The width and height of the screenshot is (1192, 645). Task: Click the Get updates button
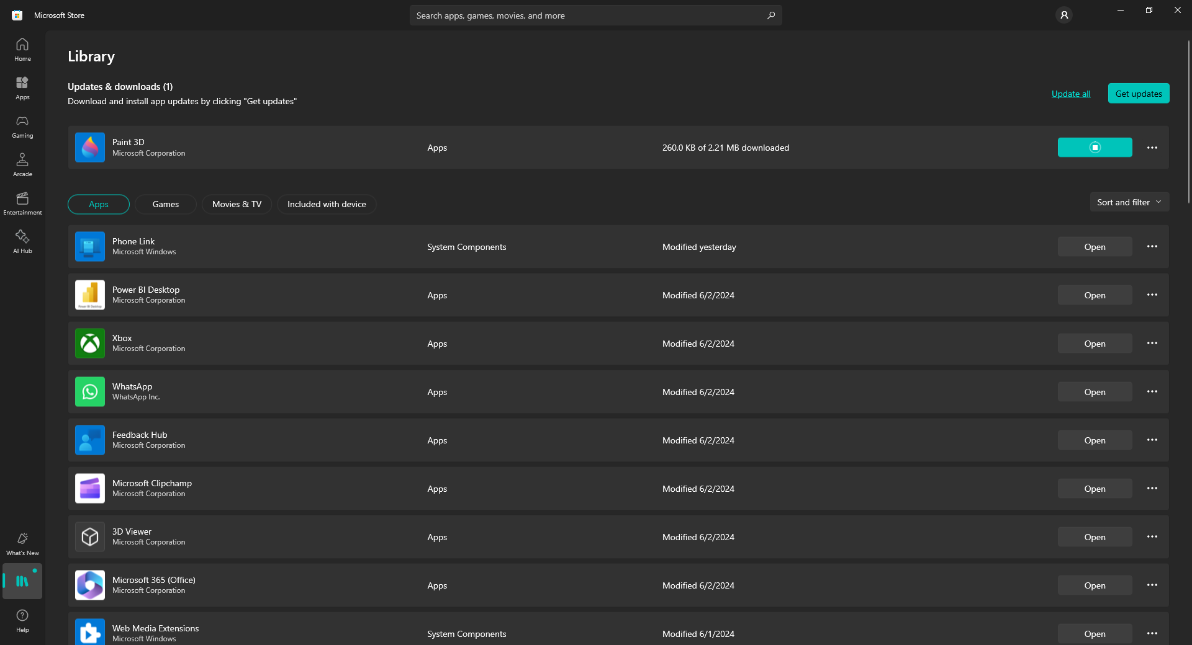click(1139, 94)
